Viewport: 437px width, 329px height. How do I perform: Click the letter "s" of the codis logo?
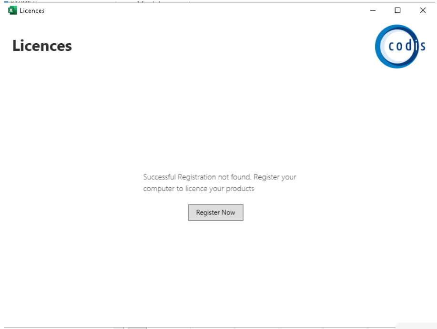423,47
